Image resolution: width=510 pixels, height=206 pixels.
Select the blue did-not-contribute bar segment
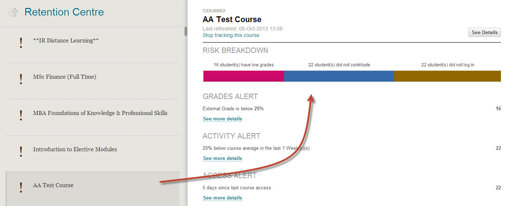coord(339,76)
